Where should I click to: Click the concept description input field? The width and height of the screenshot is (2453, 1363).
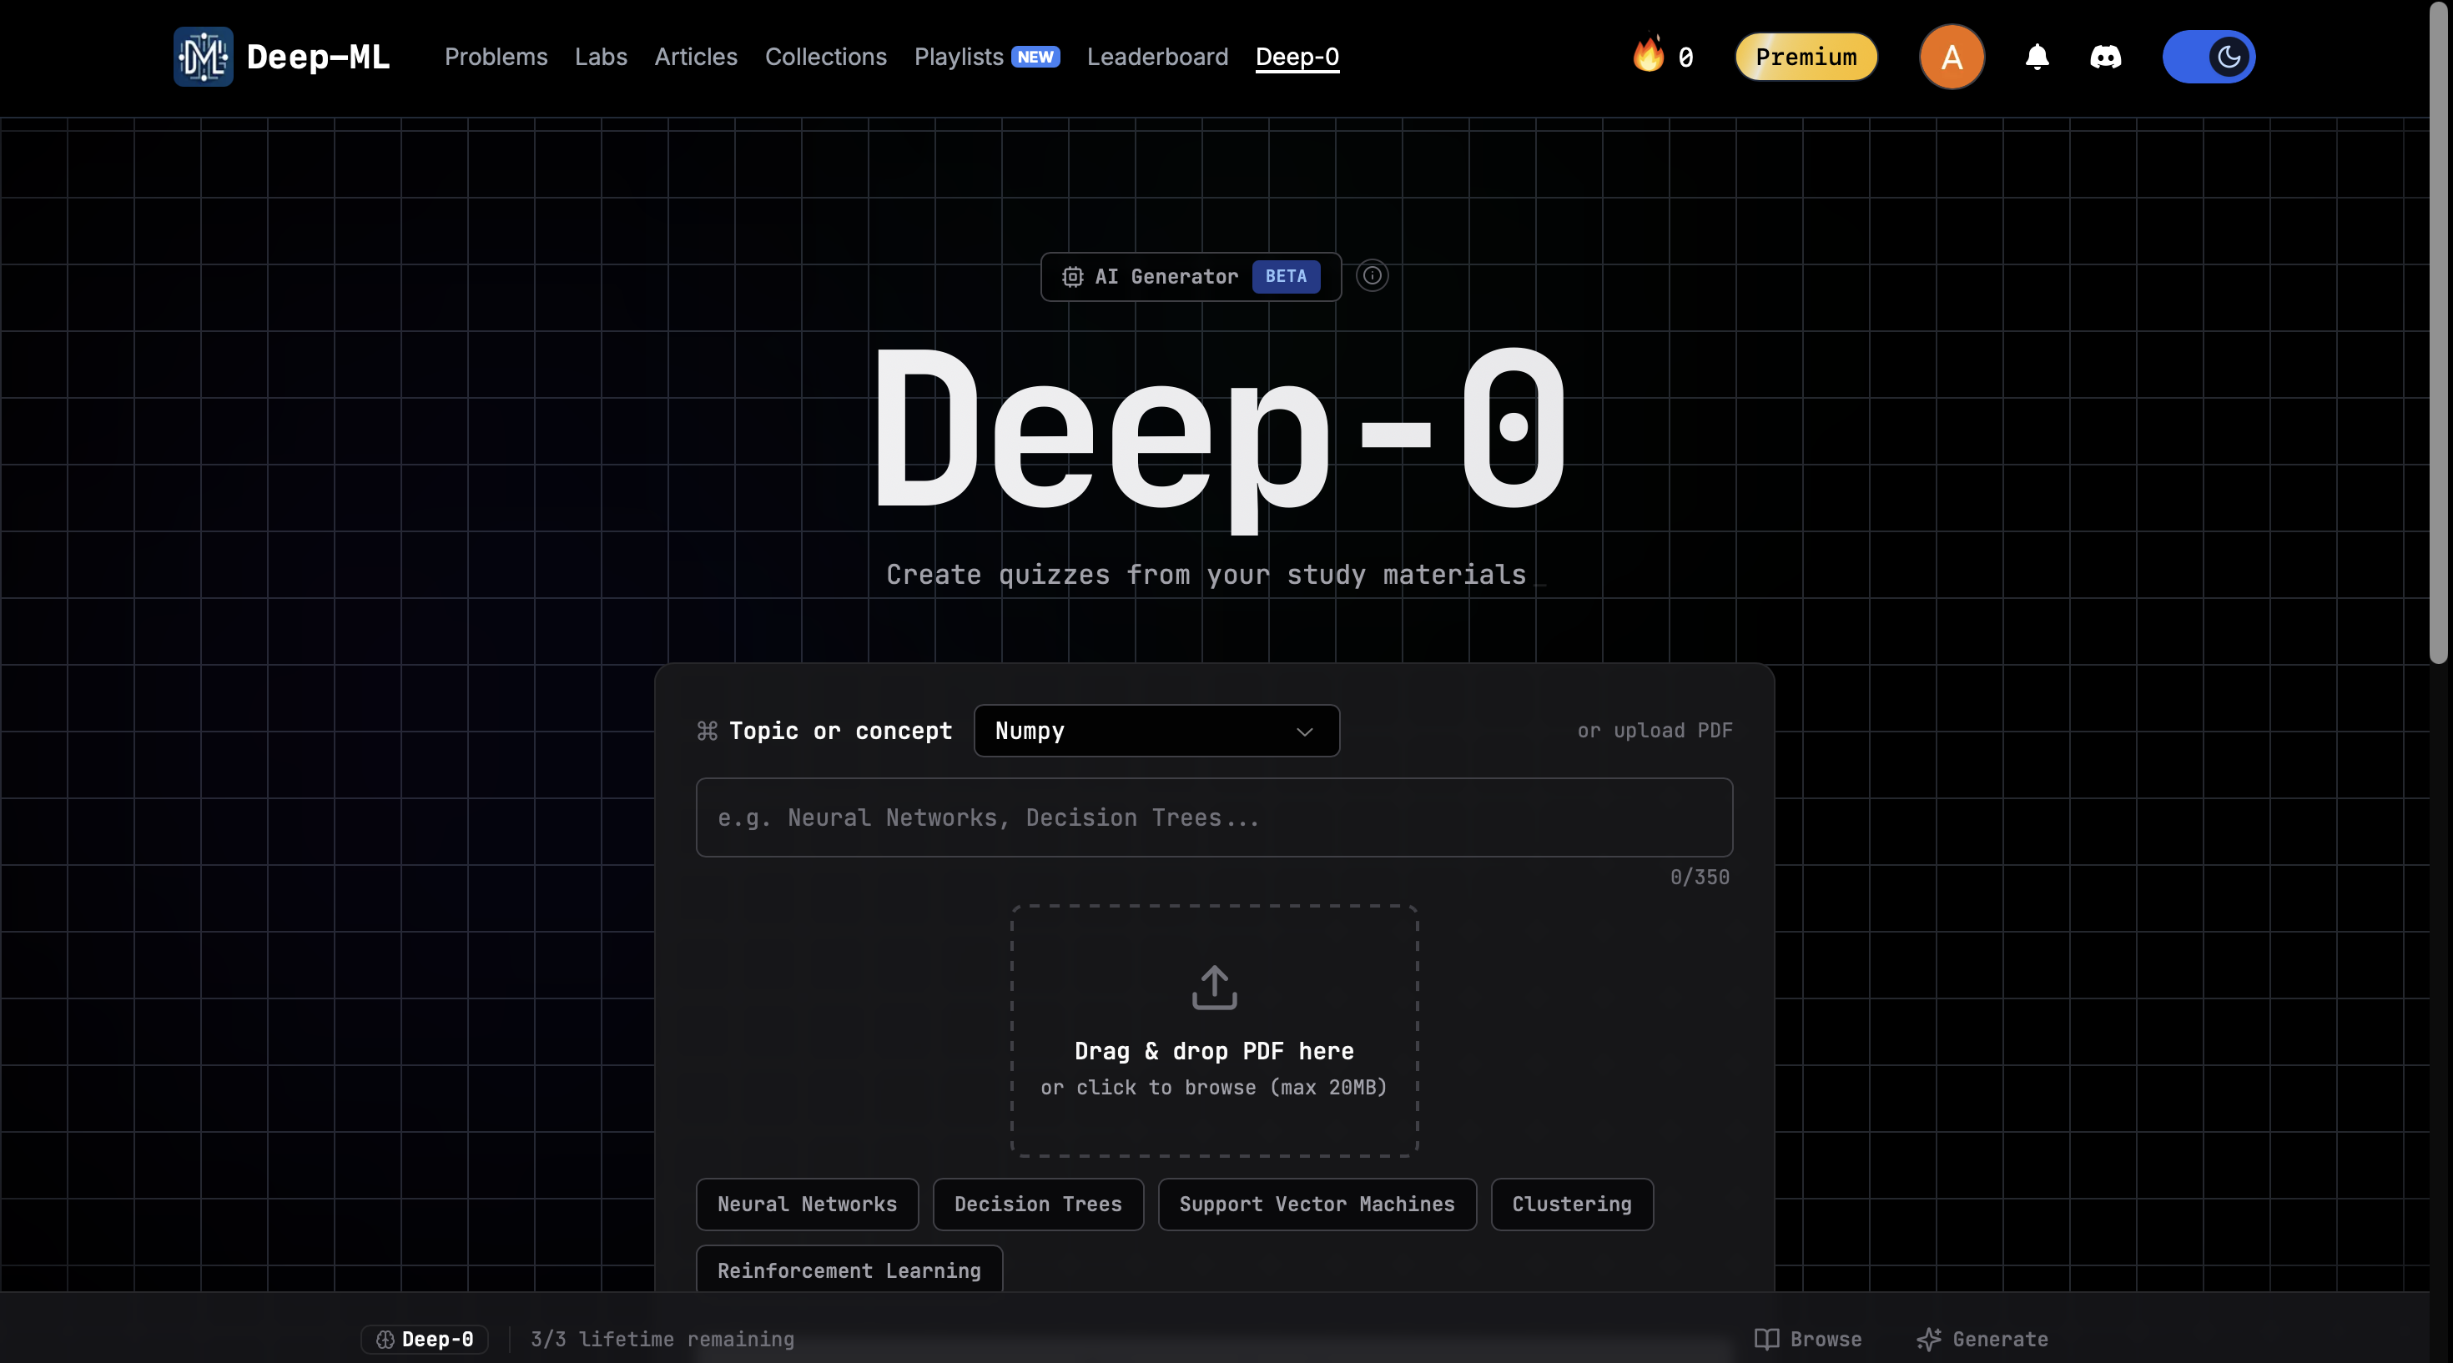(x=1213, y=817)
